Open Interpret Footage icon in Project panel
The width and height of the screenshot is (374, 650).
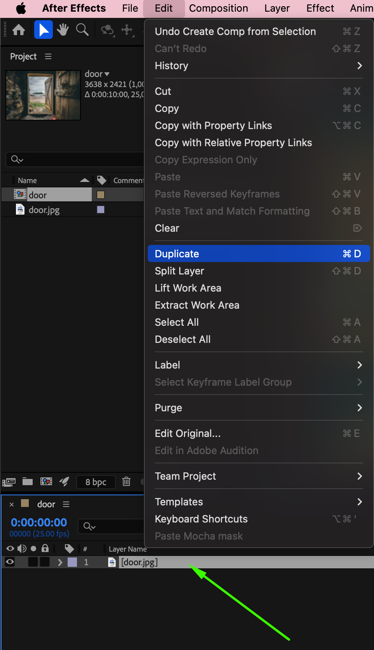[x=9, y=482]
